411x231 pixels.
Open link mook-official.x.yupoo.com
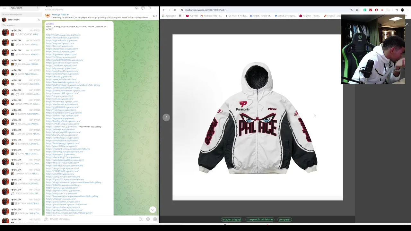(62, 38)
